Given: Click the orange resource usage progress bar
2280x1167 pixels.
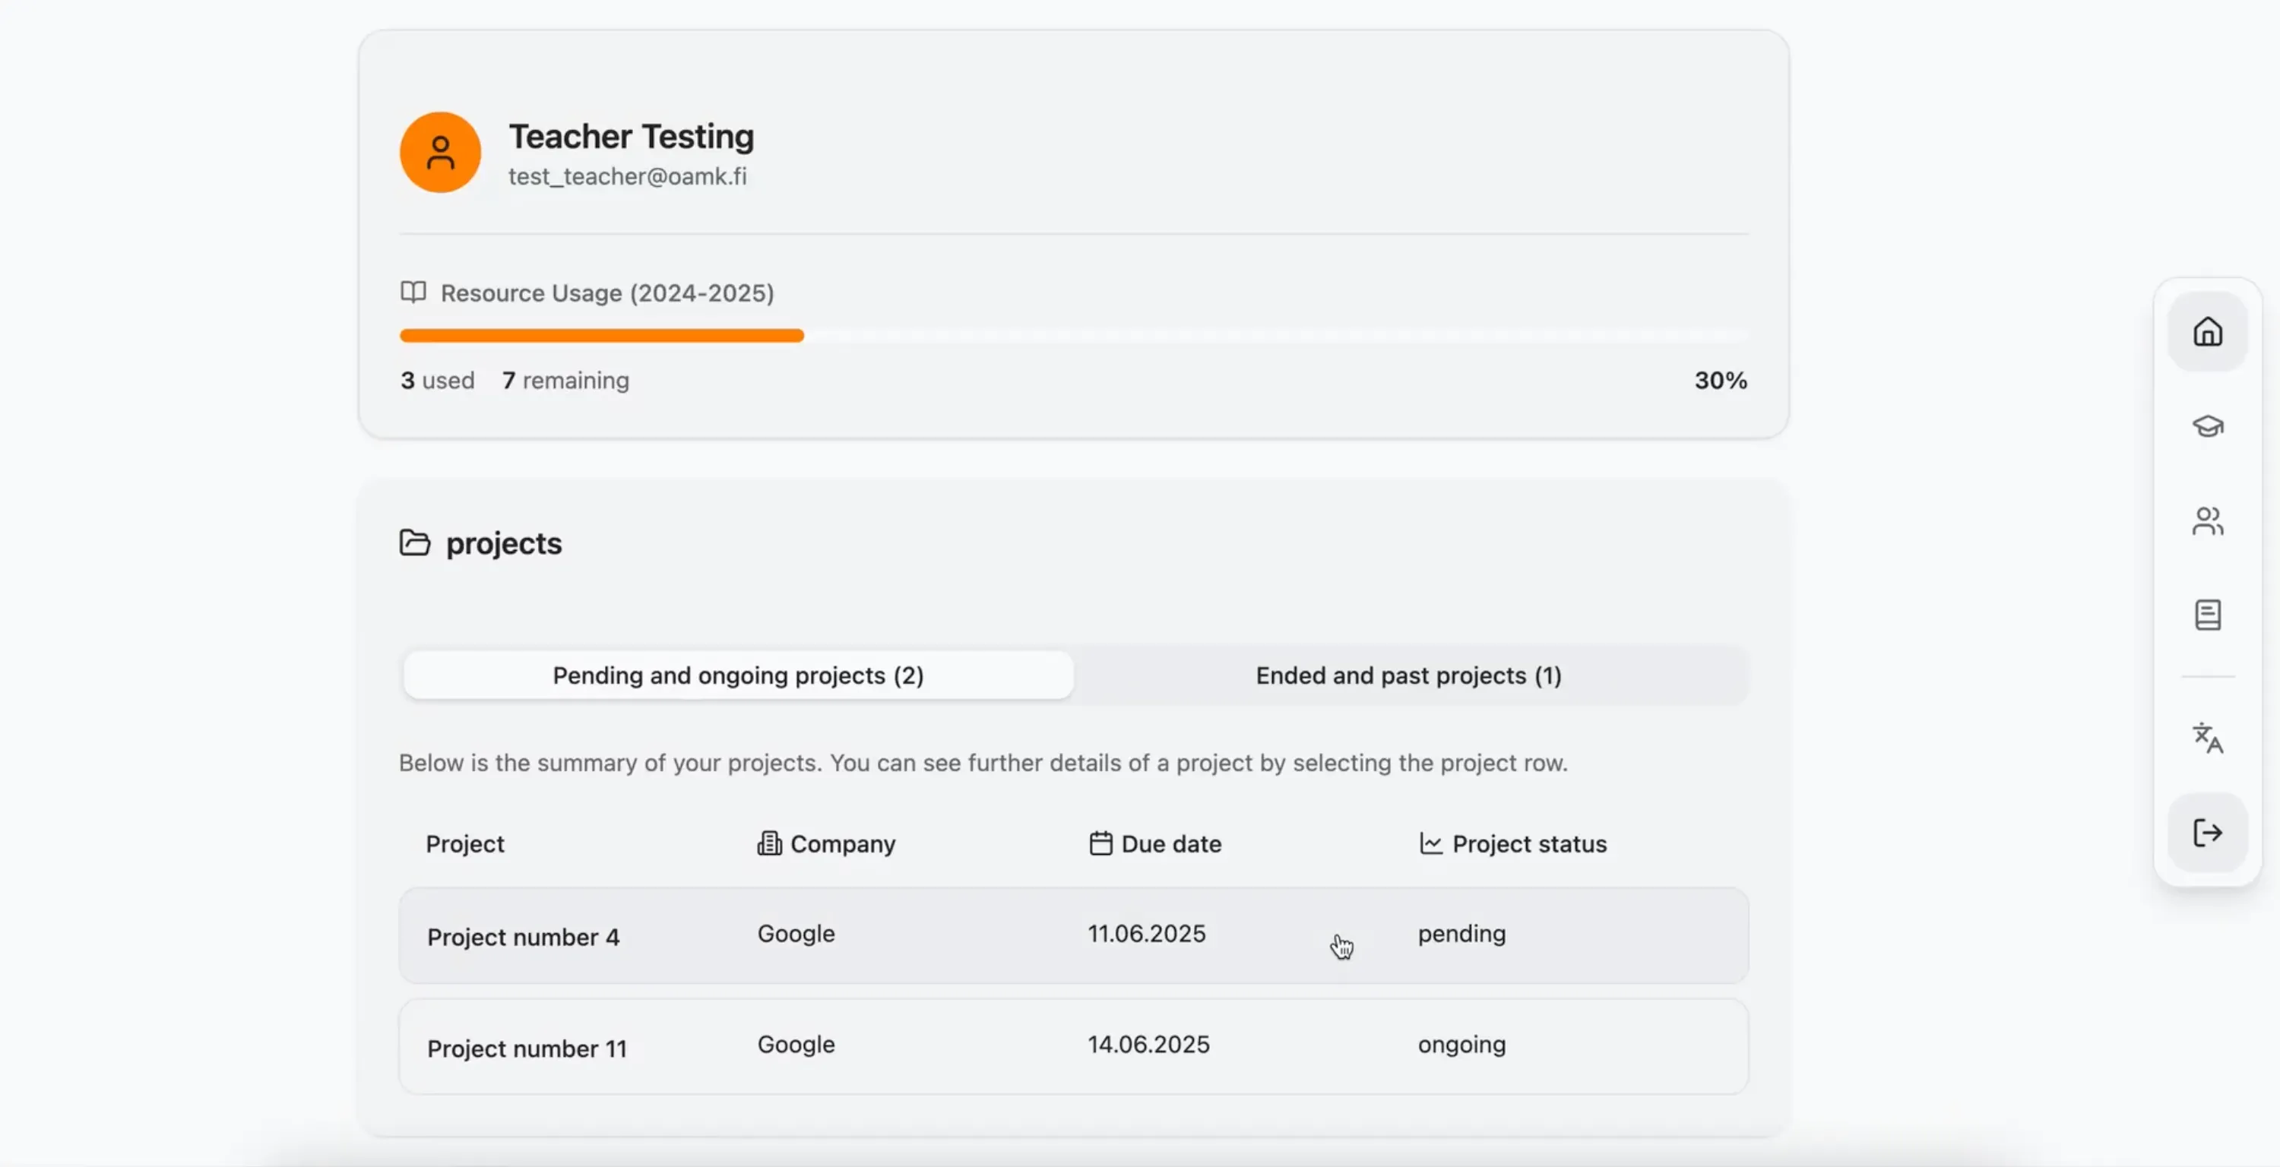Looking at the screenshot, I should [x=602, y=337].
